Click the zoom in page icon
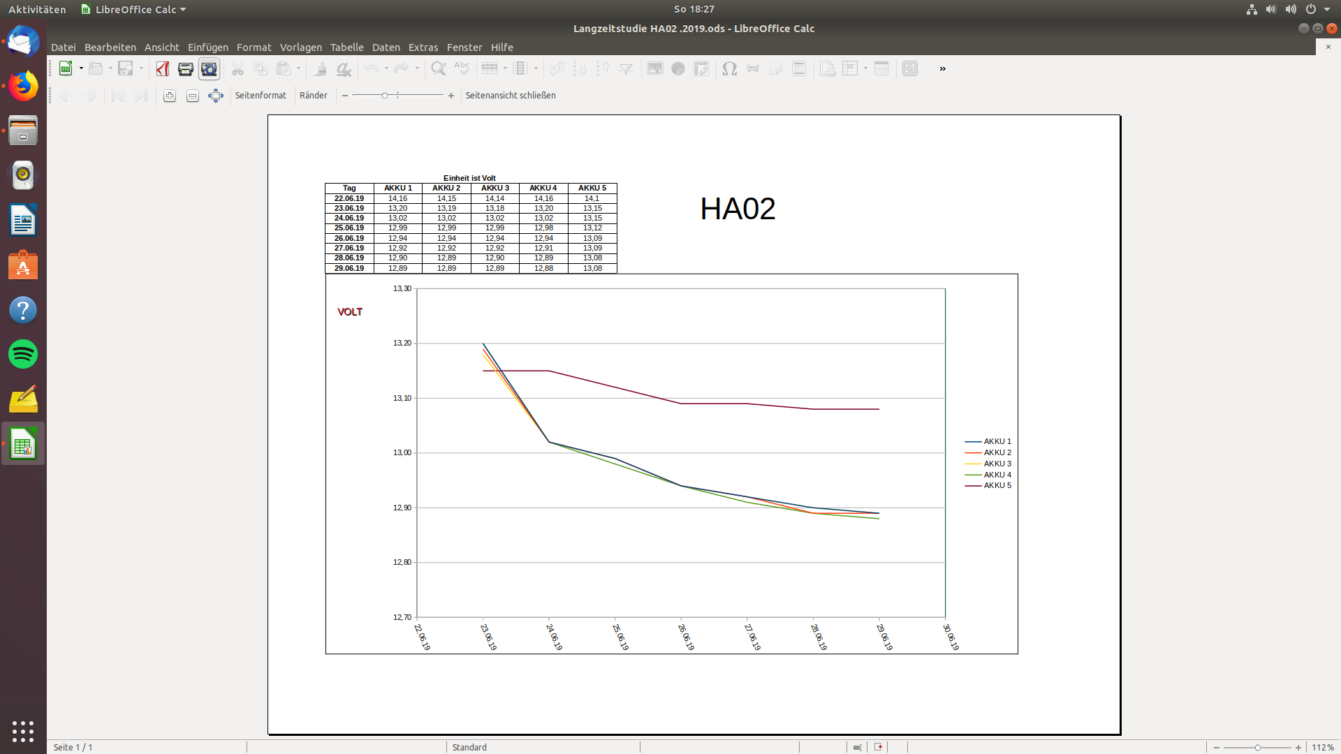Image resolution: width=1341 pixels, height=754 pixels. pos(170,96)
